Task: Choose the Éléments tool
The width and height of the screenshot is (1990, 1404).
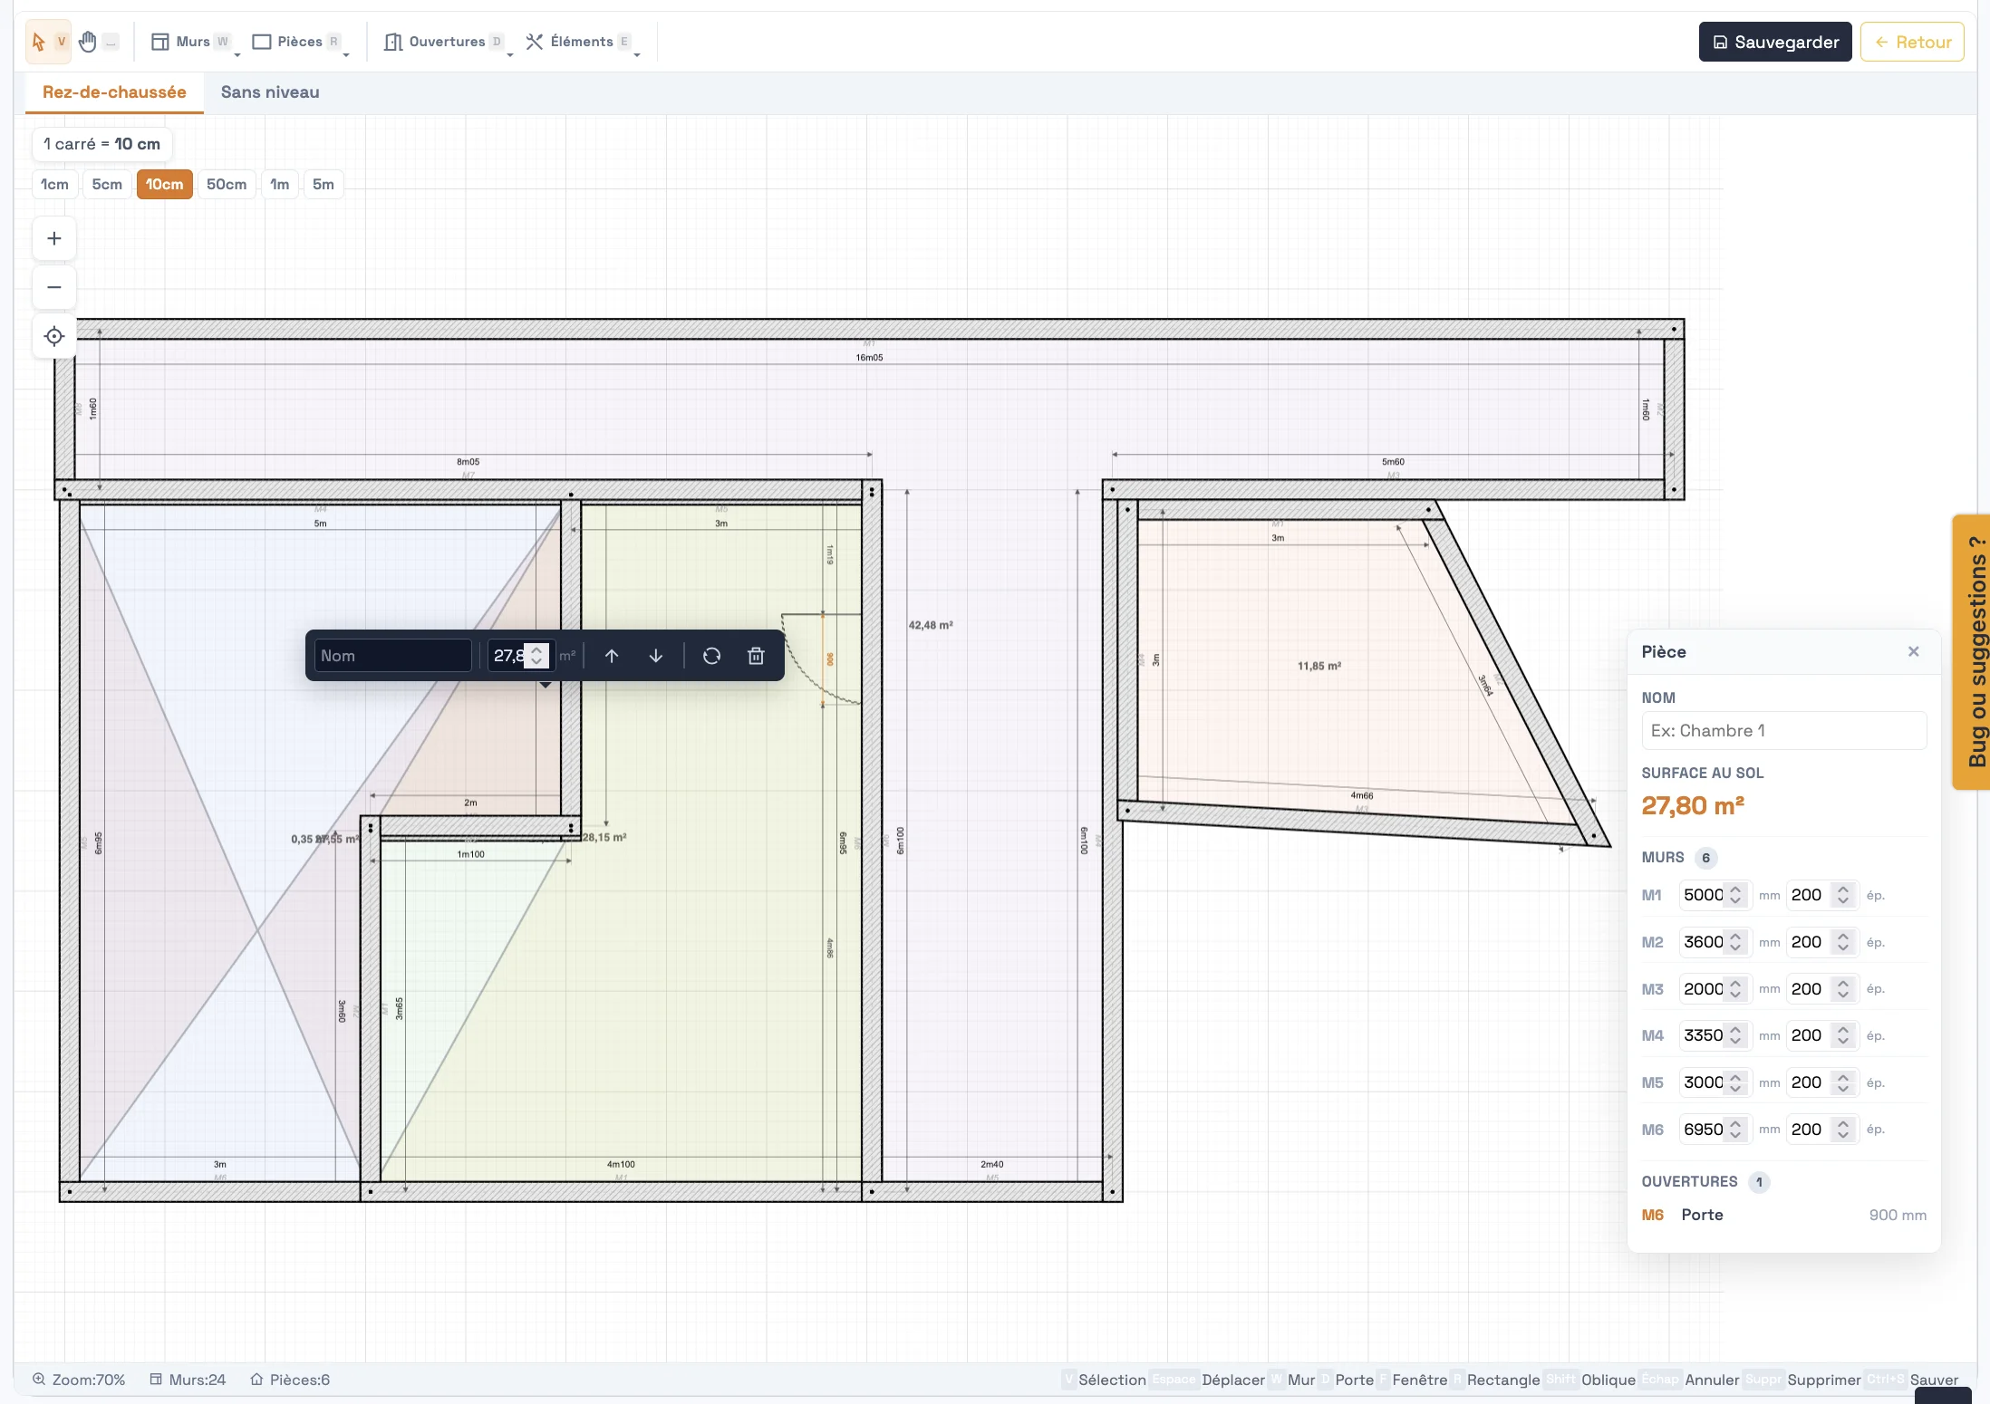Action: coord(578,42)
